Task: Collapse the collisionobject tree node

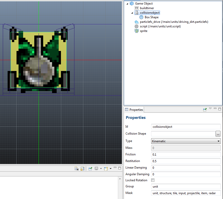Action: pos(132,13)
